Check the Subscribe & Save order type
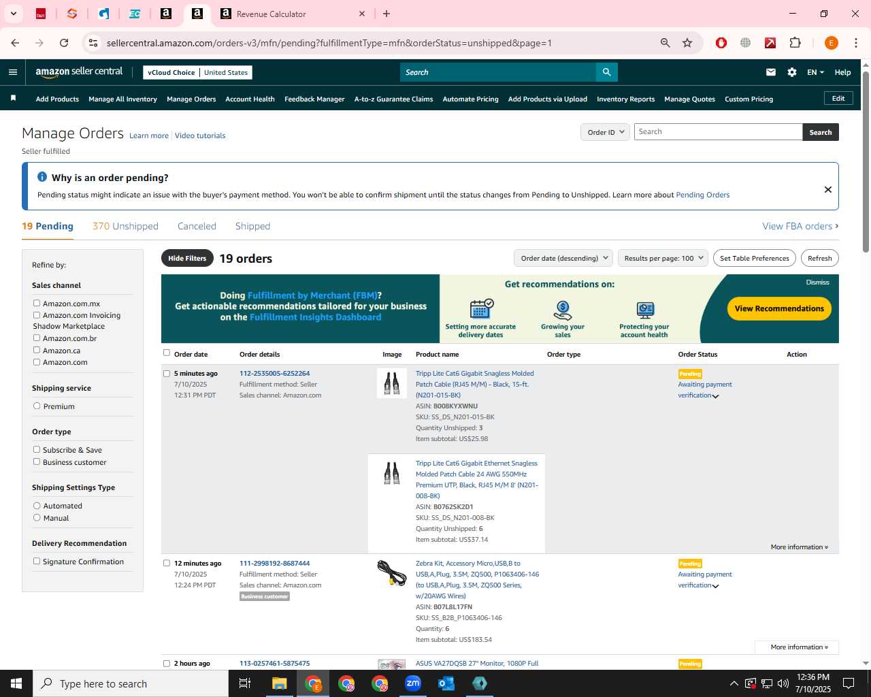Image resolution: width=871 pixels, height=697 pixels. tap(37, 449)
